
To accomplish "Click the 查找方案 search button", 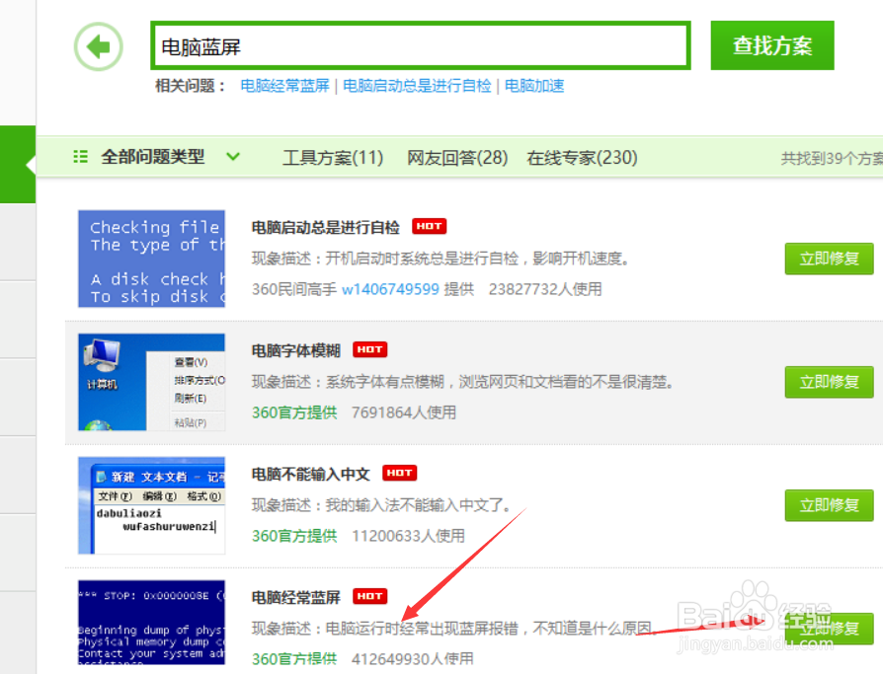I will point(771,45).
